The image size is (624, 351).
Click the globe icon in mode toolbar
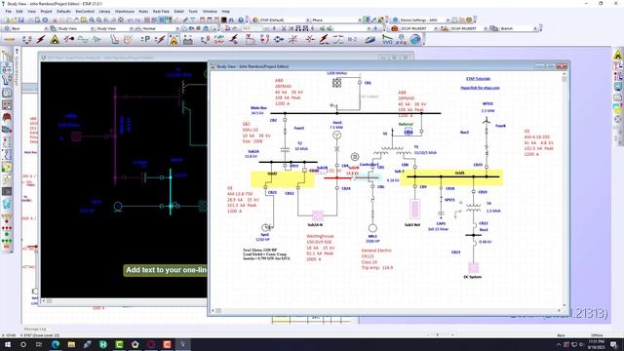coord(415,39)
